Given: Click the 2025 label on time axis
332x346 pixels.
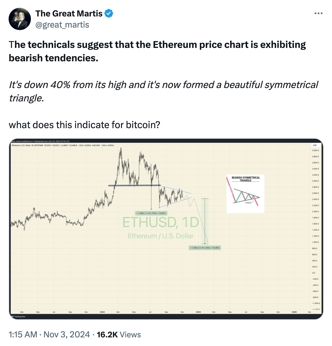Looking at the screenshot, I should (198, 312).
